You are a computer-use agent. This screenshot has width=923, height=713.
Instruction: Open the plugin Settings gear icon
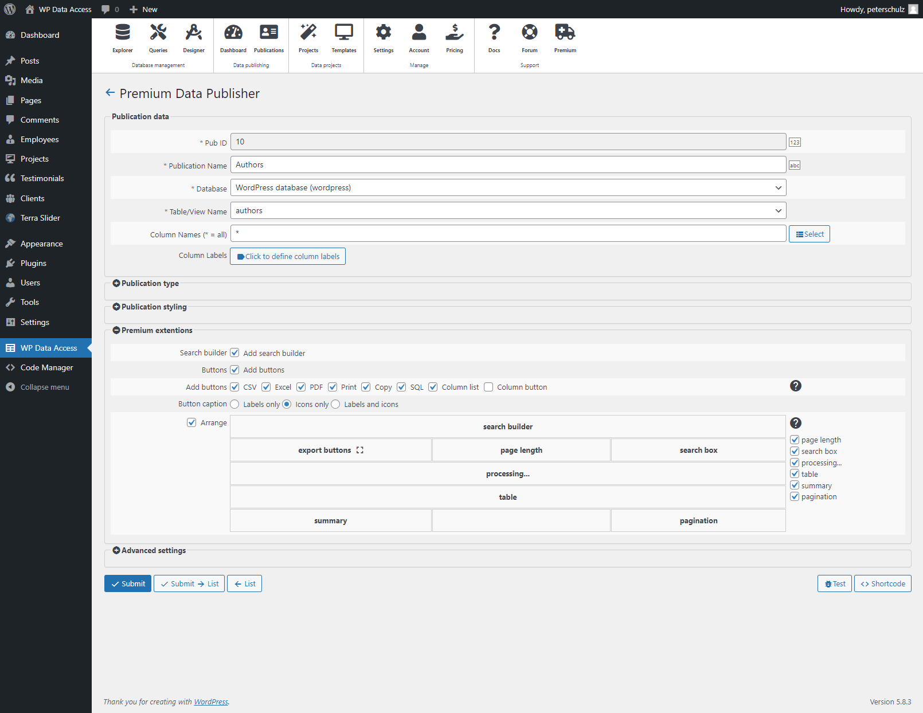pos(384,38)
